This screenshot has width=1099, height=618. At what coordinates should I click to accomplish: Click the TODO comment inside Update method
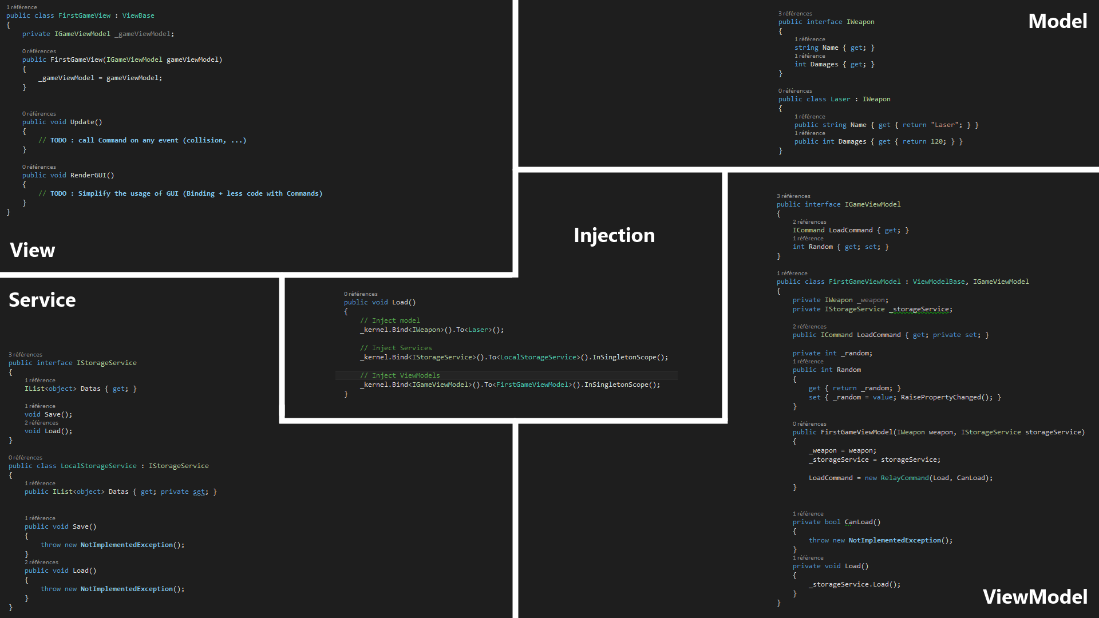pos(142,140)
